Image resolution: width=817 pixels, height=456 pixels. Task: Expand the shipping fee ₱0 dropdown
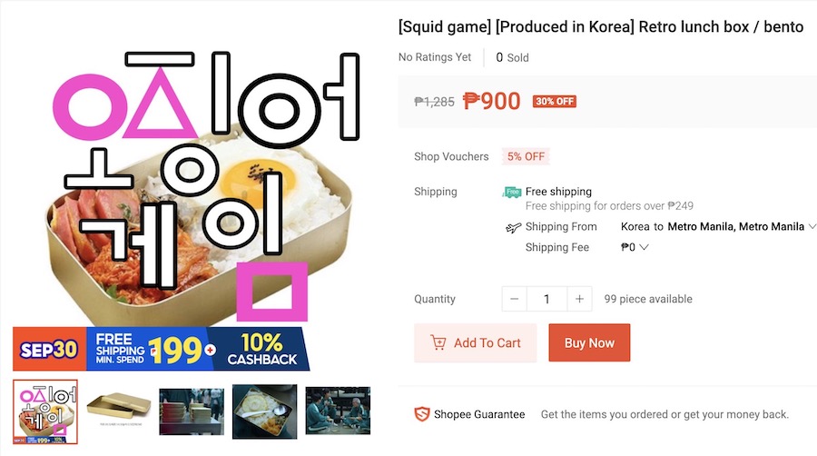click(644, 247)
